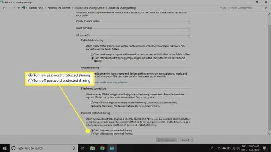
Task: Click the microphone icon in taskbar search
Action: pos(74,148)
